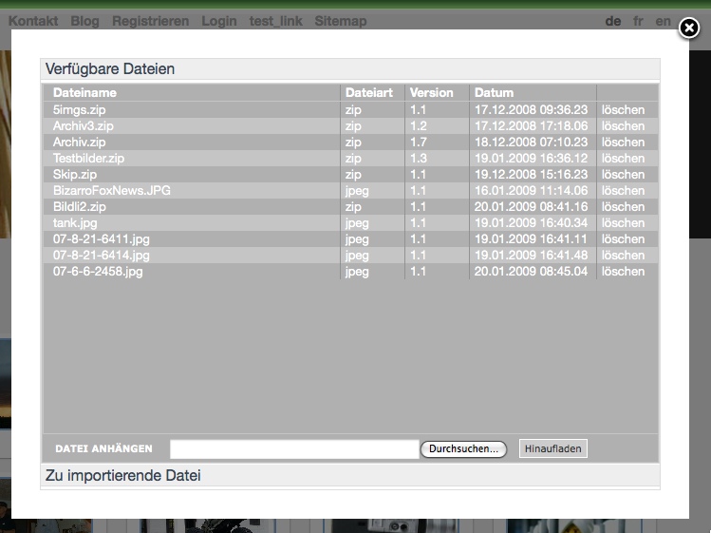Delete tank.jpg via löschen
This screenshot has width=711, height=533.
pyautogui.click(x=623, y=223)
